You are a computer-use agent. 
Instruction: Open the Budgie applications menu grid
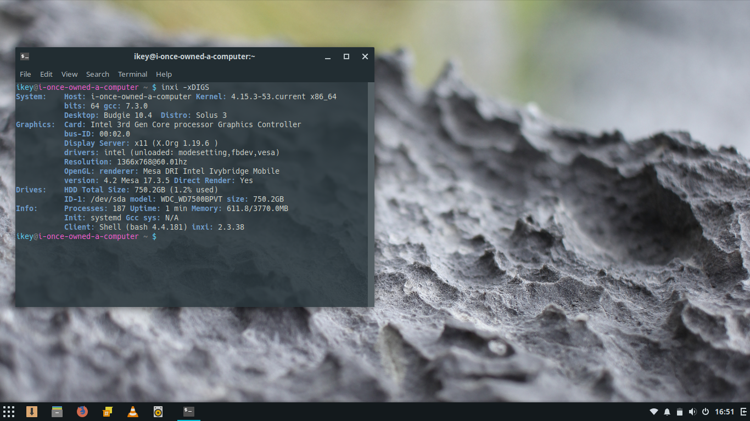(9, 412)
